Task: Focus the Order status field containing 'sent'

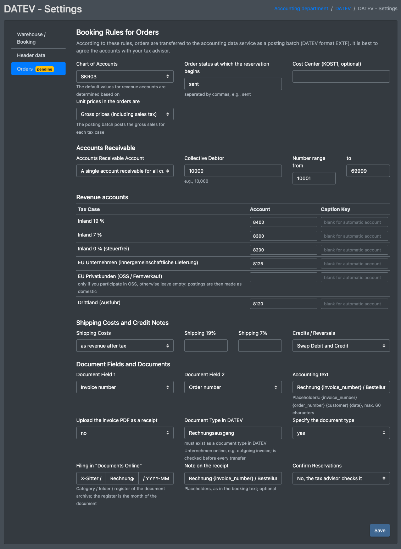Action: tap(233, 84)
